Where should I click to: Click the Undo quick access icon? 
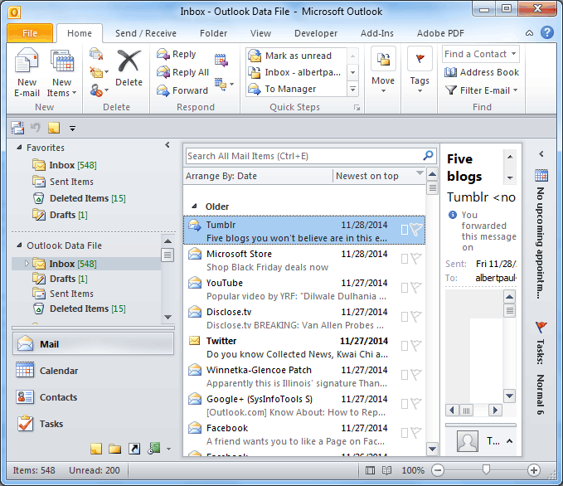click(35, 128)
